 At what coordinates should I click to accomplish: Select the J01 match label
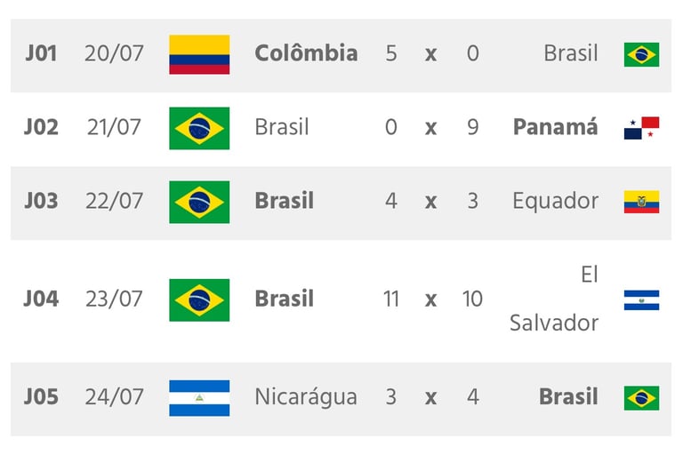pos(41,53)
